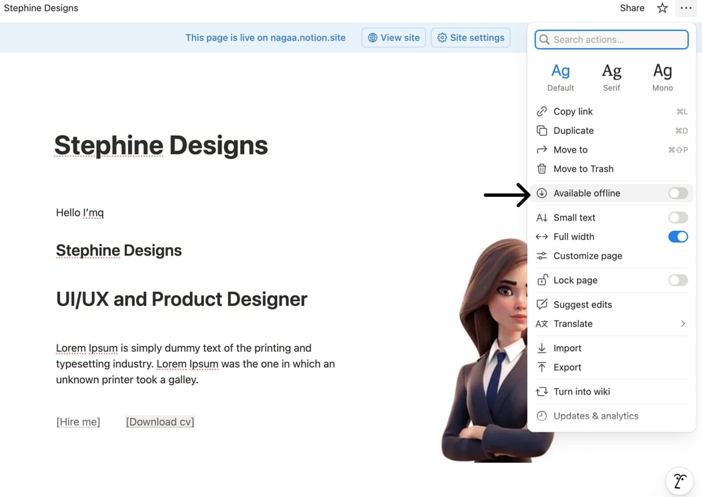Click the [Hire me] link

78,421
